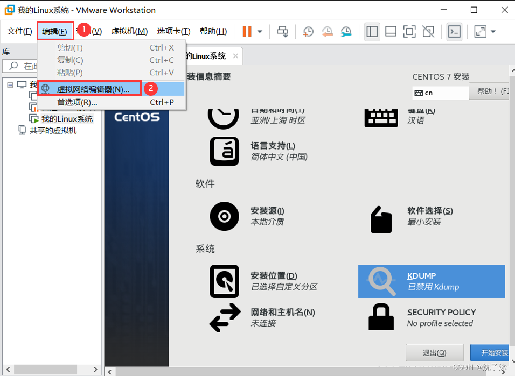The height and width of the screenshot is (376, 515).
Task: Click the VMware Workstation title bar icon
Action: (x=10, y=10)
